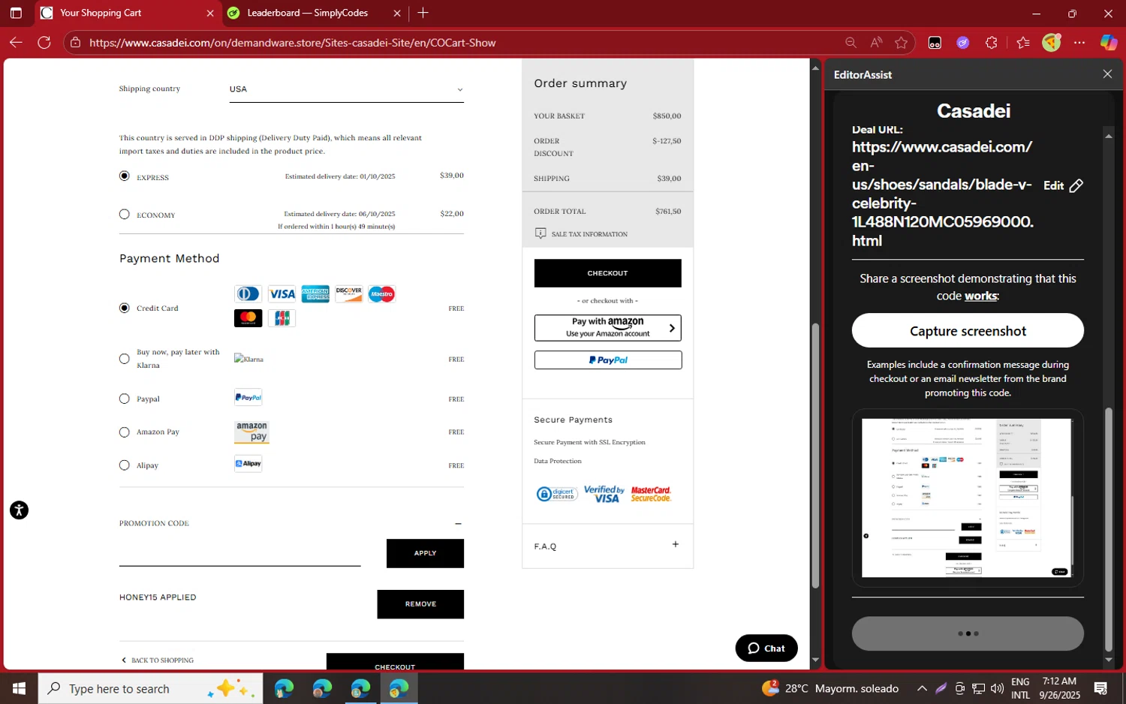Show hidden system tray icons
1126x704 pixels.
[922, 688]
